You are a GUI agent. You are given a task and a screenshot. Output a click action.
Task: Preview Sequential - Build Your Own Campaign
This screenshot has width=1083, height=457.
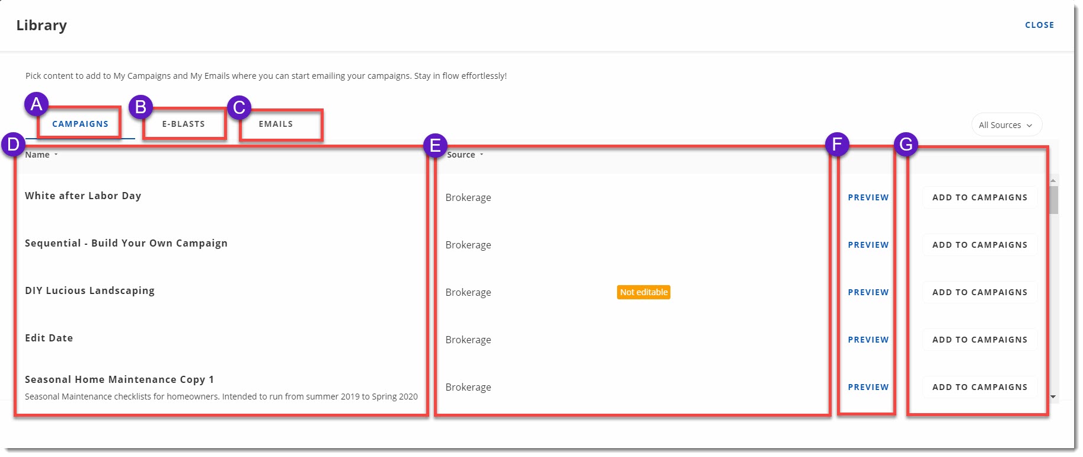tap(868, 245)
